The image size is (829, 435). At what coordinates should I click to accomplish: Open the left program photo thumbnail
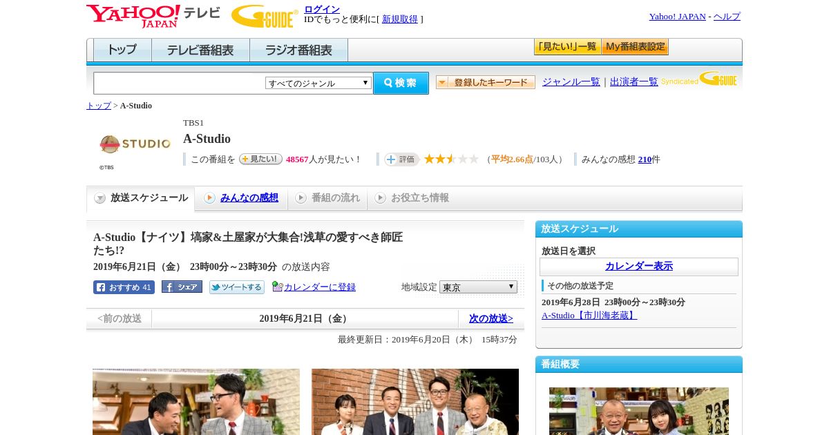196,402
